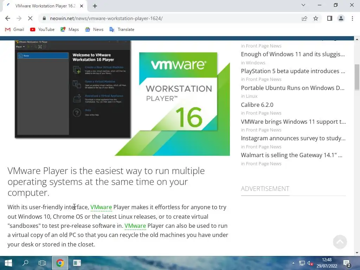Click the Chrome taskbar icon

[60, 263]
